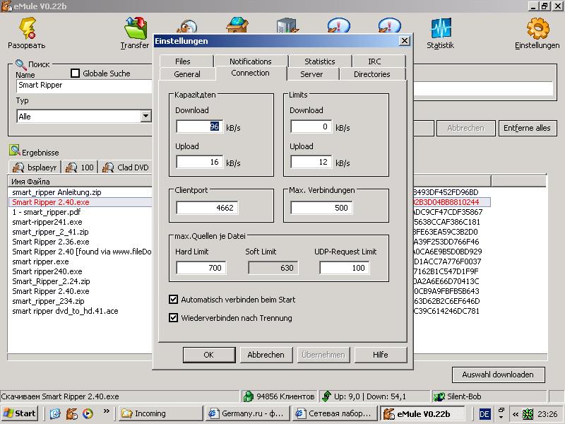The height and width of the screenshot is (424, 565).
Task: Click the search Name field containing Smart Ripper
Action: [85, 86]
